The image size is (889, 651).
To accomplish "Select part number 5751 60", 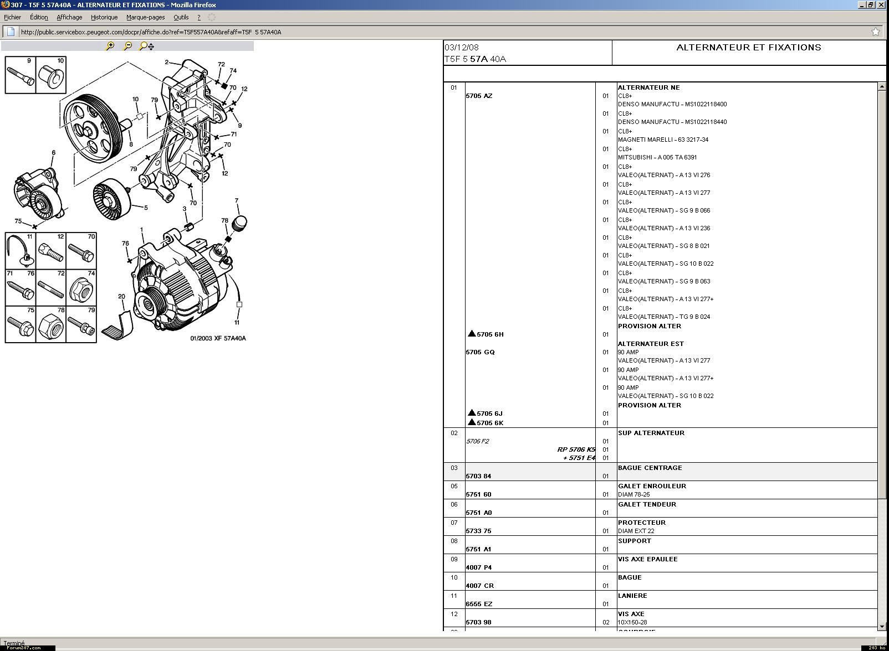I will 478,494.
